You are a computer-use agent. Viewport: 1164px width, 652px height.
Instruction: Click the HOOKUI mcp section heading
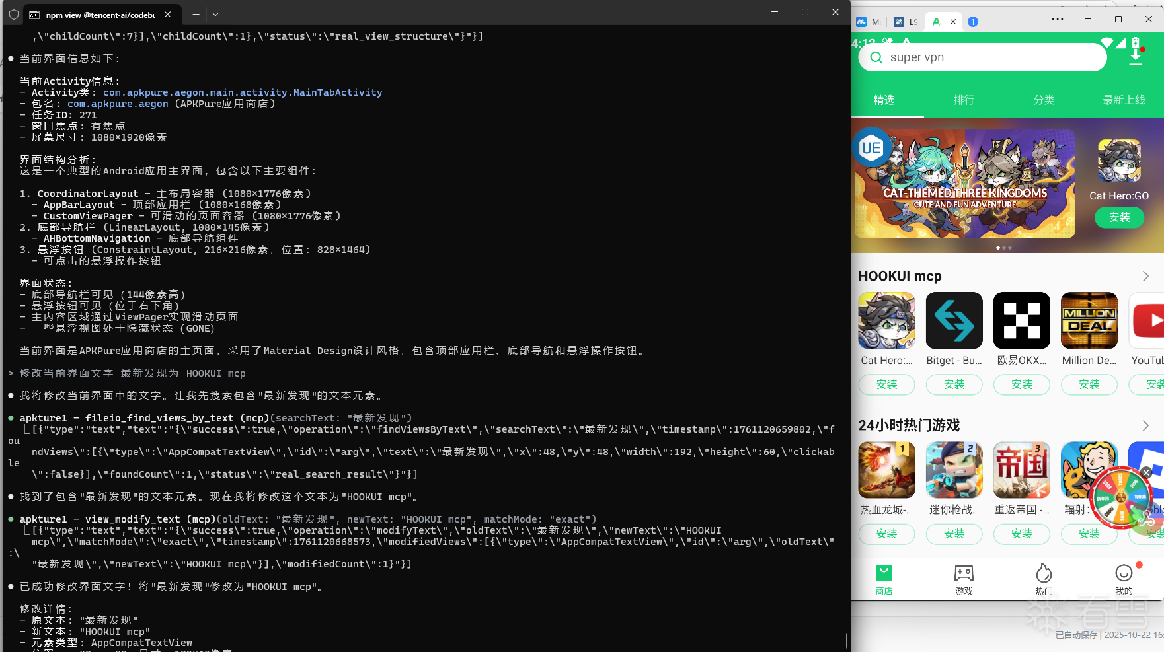[900, 276]
